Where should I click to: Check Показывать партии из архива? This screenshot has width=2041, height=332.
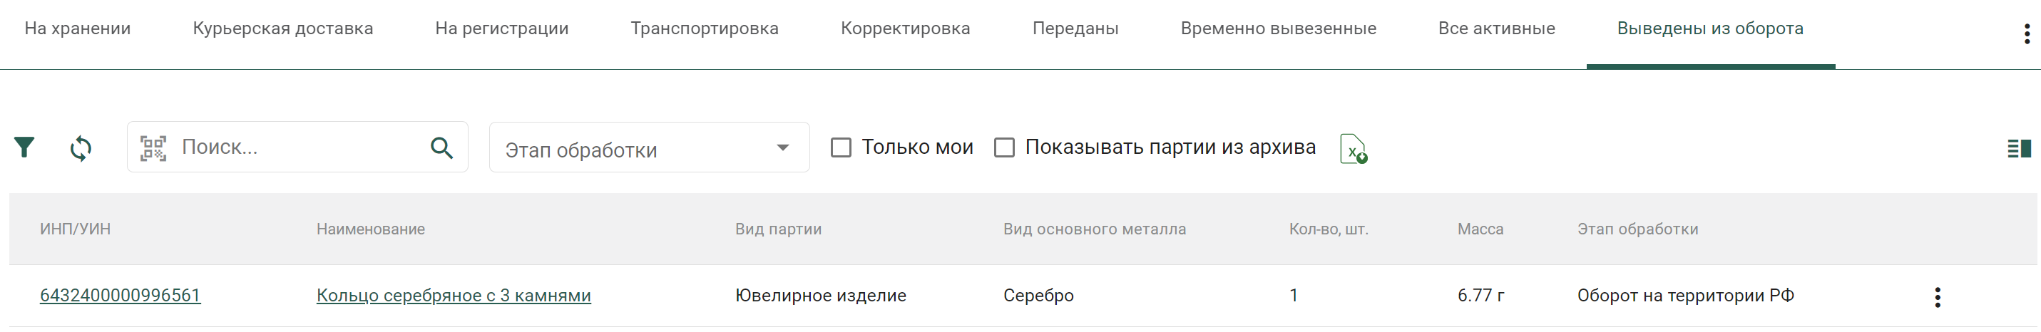tap(1004, 147)
